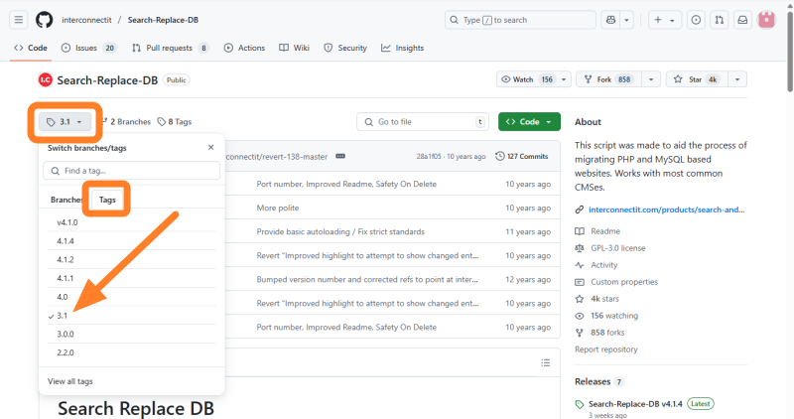The height and width of the screenshot is (419, 794).
Task: Open the issues inbox icon in header
Action: pos(697,20)
